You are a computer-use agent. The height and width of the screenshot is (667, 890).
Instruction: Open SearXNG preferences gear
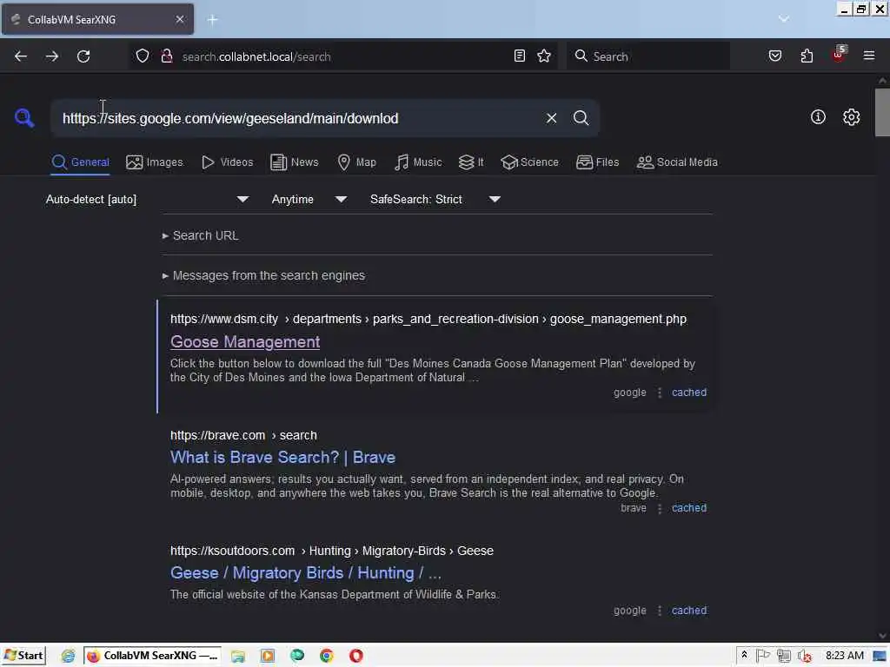(852, 117)
